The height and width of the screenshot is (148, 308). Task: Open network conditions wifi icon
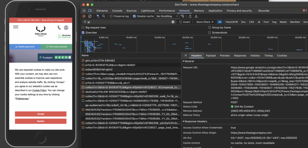coord(183,16)
